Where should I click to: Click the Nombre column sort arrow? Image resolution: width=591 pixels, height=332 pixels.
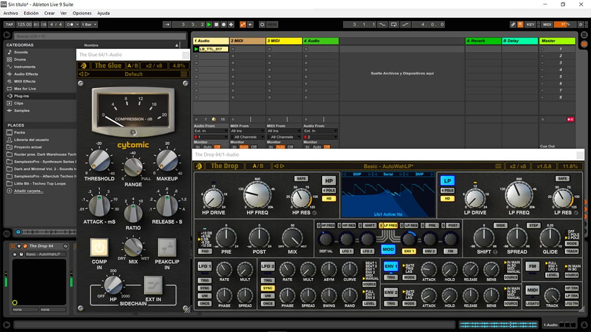click(177, 45)
